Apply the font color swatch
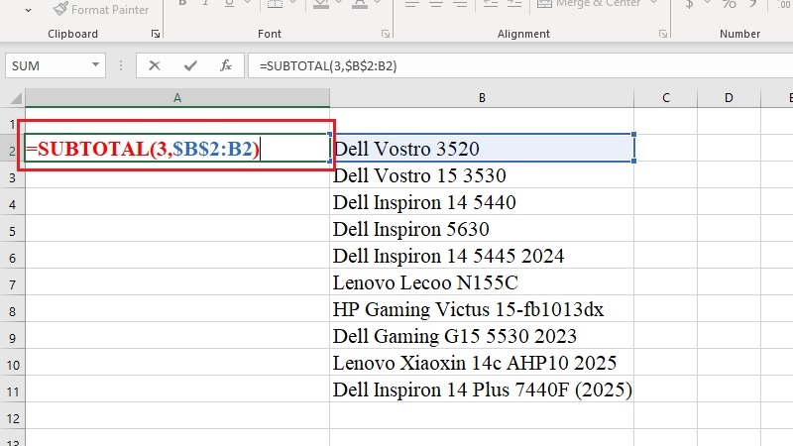 360,4
